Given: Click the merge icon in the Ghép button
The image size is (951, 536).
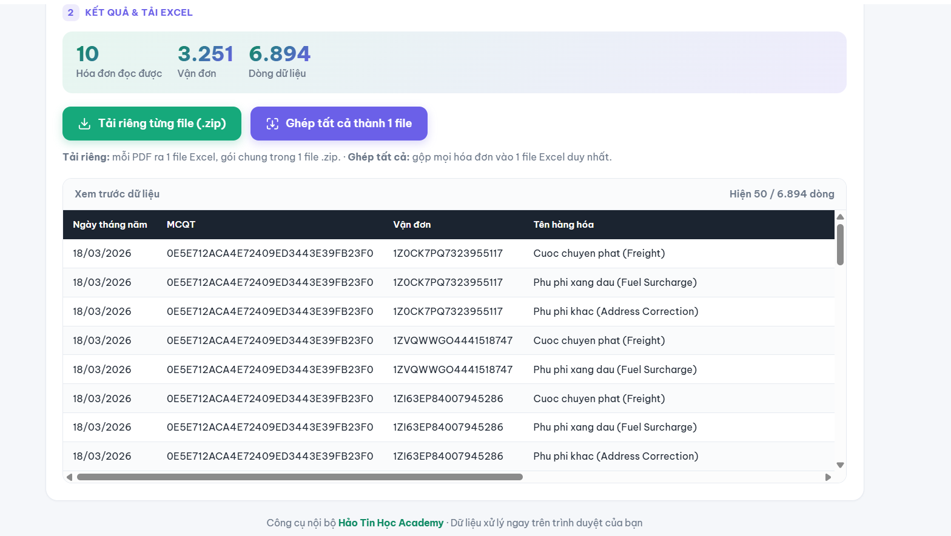Looking at the screenshot, I should coord(272,124).
